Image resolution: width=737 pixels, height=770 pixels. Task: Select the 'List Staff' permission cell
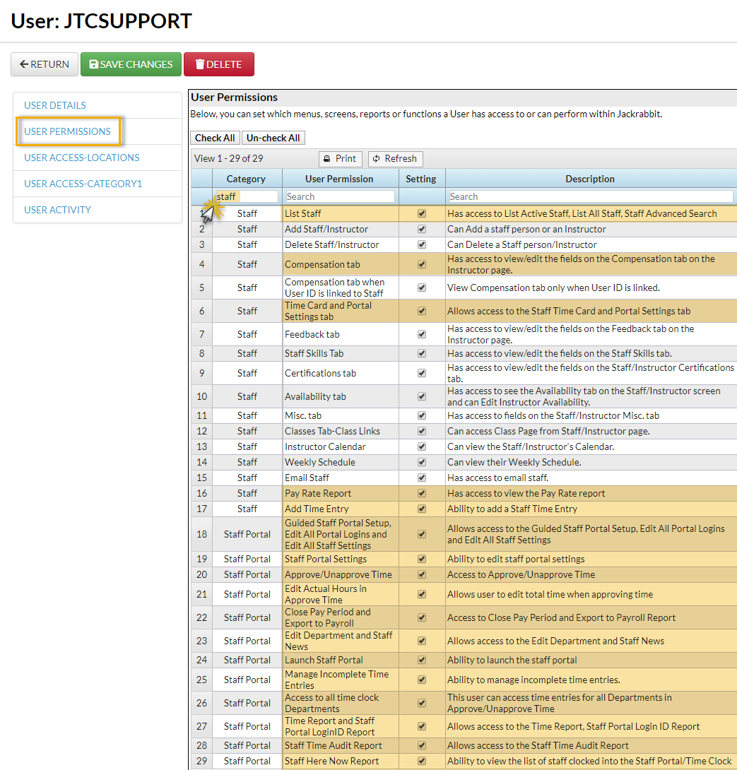point(341,213)
